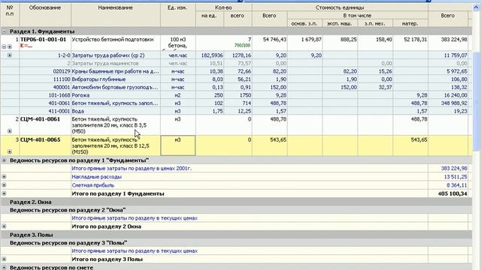The image size is (481, 270).
Task: Click the red 'K=...' coefficient mark
Action: pyautogui.click(x=26, y=46)
